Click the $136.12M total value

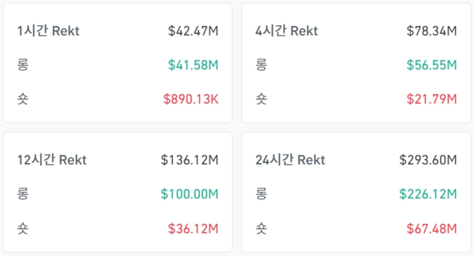click(190, 160)
